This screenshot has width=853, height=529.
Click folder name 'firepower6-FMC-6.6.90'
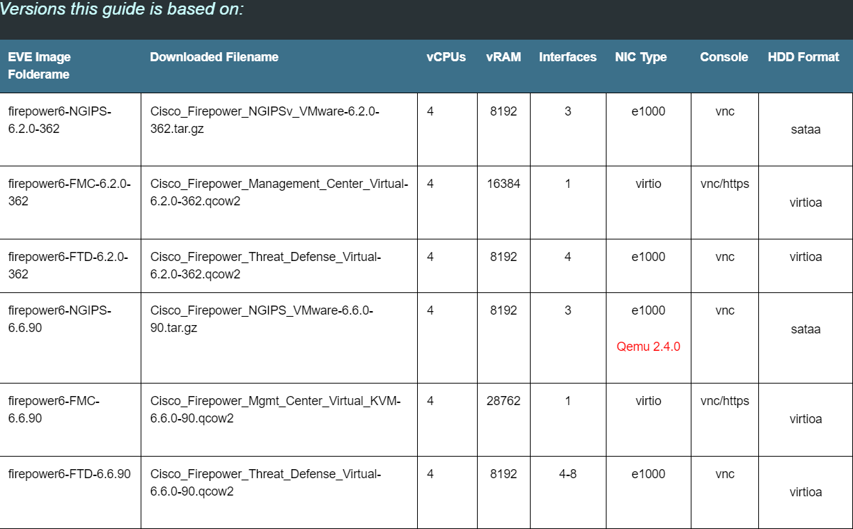(x=54, y=409)
